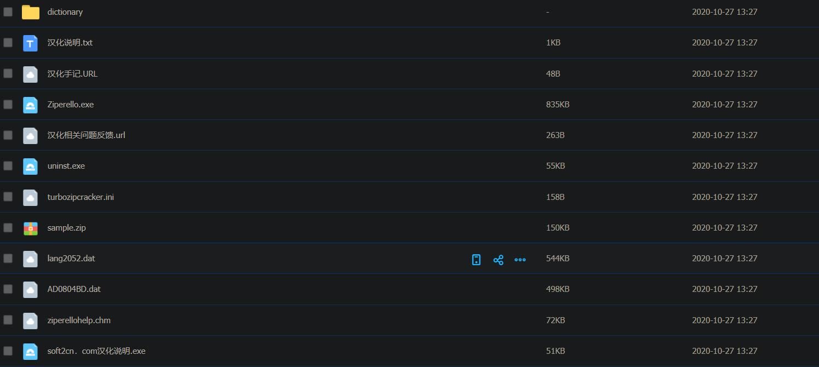Open the file 汉化手记.URL

coord(72,73)
